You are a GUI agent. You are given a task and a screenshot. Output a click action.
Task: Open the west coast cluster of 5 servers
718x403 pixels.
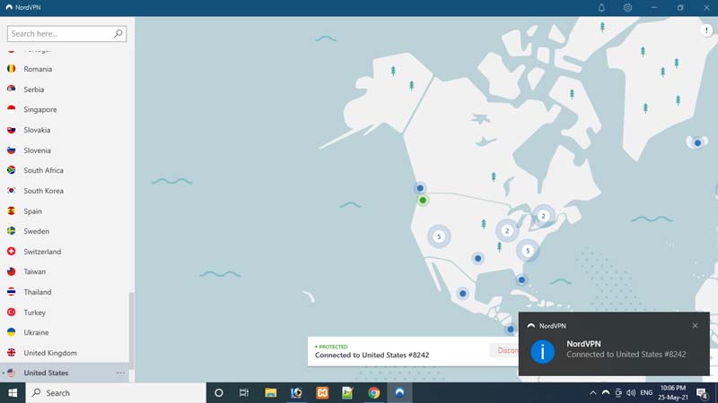click(x=439, y=236)
